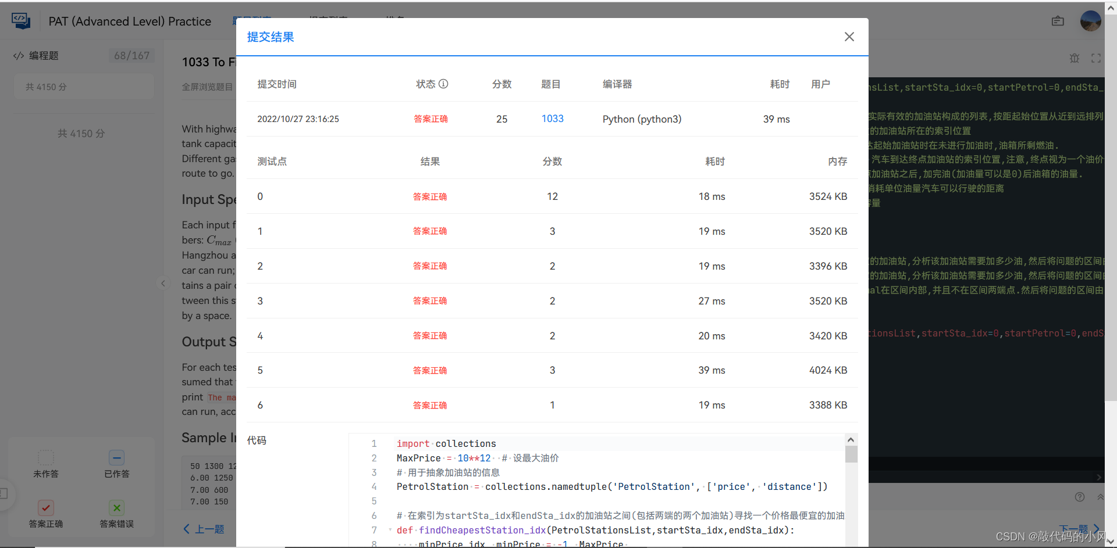Click the code scrollbar up arrow
The height and width of the screenshot is (548, 1117).
(851, 439)
